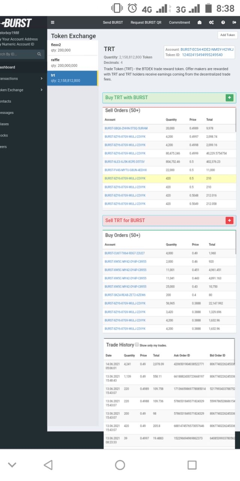240x481 pixels.
Task: Click the BURST logo
Action: tap(16, 23)
